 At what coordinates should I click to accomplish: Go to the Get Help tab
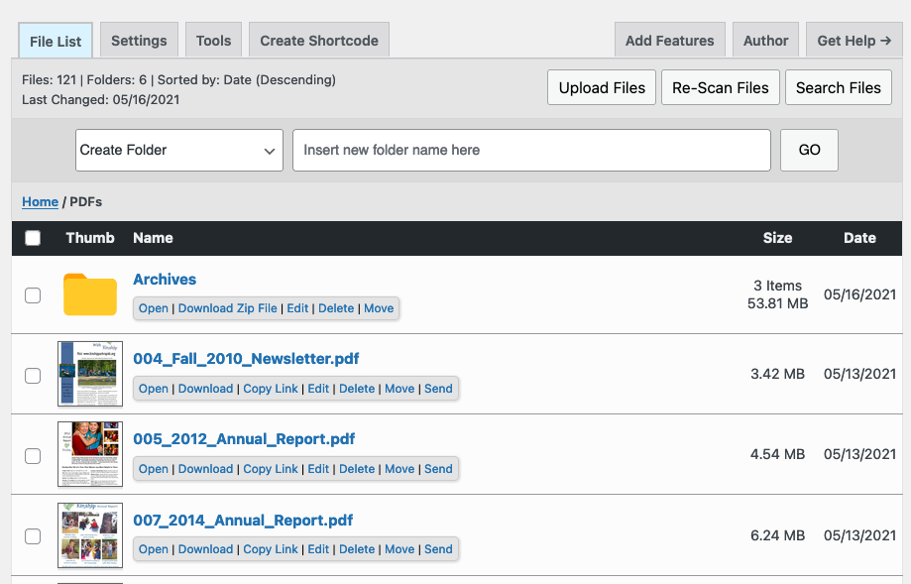tap(854, 40)
